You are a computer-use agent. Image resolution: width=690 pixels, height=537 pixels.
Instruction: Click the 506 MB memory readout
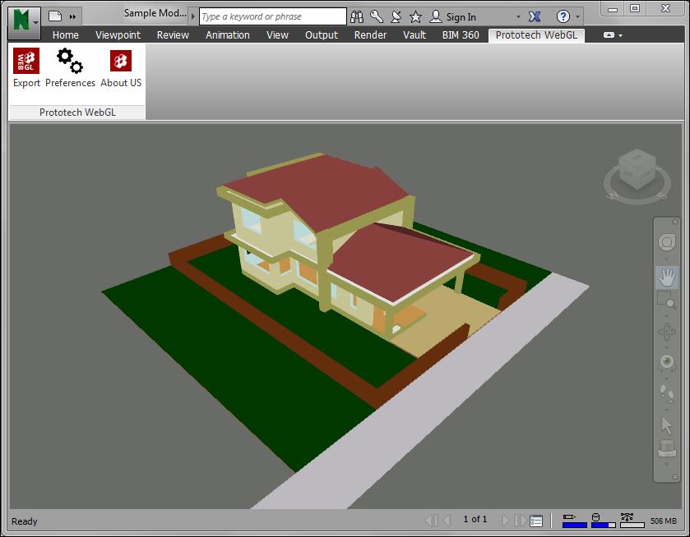click(663, 521)
